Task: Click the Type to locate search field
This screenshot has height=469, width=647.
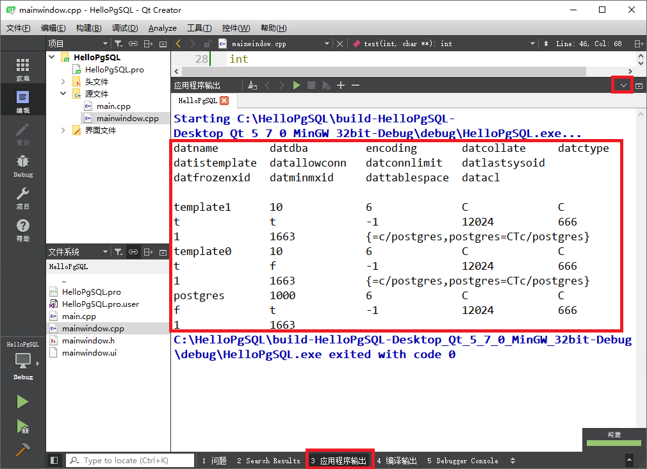Action: click(128, 460)
